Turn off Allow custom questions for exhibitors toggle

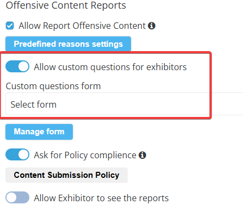coord(17,66)
